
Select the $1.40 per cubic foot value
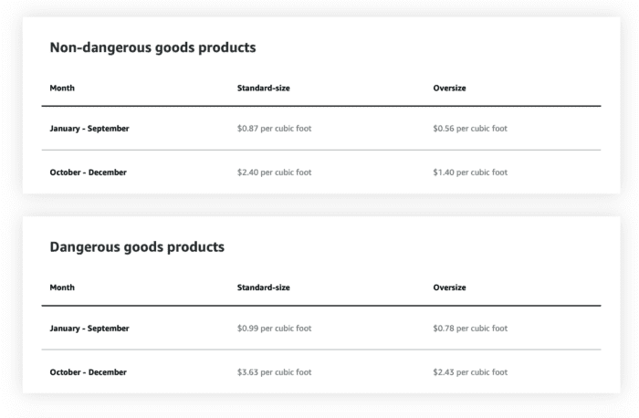[470, 172]
